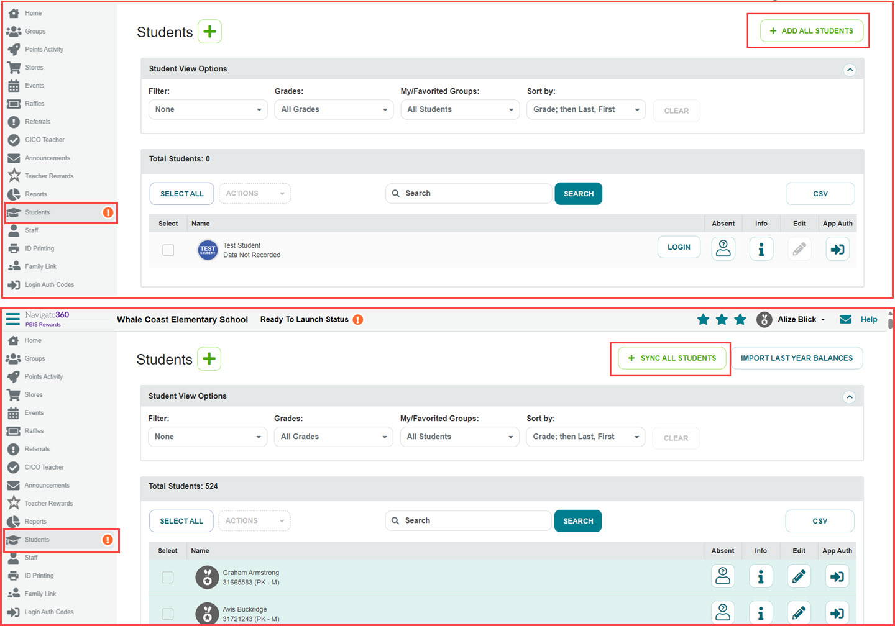Open Login Auth Codes in the lower sidebar
This screenshot has height=626, width=895.
pyautogui.click(x=49, y=612)
